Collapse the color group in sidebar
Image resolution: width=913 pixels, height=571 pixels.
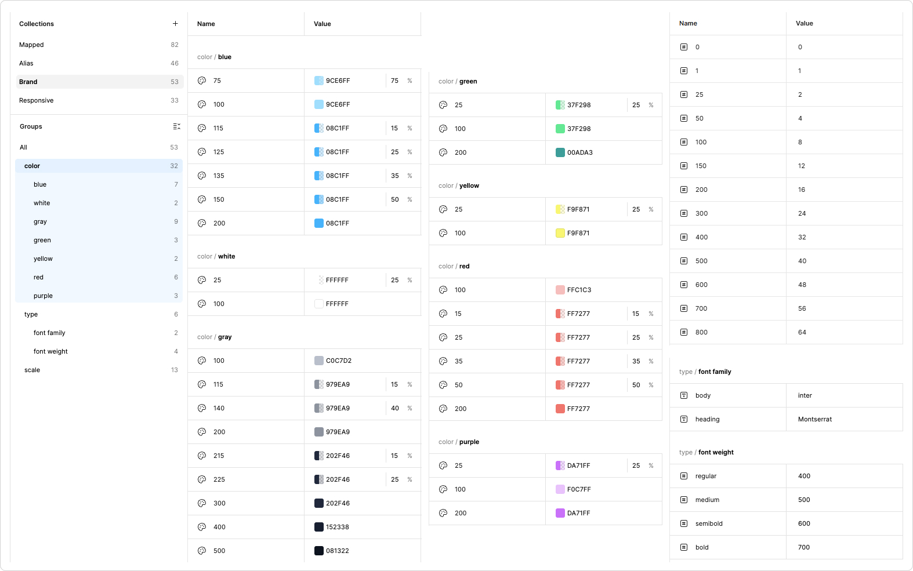(32, 166)
